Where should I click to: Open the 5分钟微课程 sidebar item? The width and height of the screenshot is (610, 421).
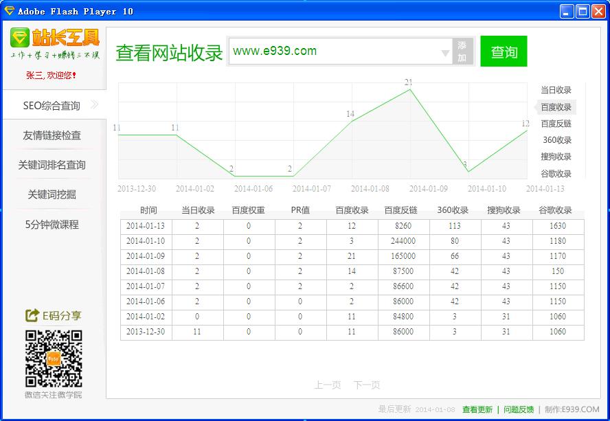52,224
